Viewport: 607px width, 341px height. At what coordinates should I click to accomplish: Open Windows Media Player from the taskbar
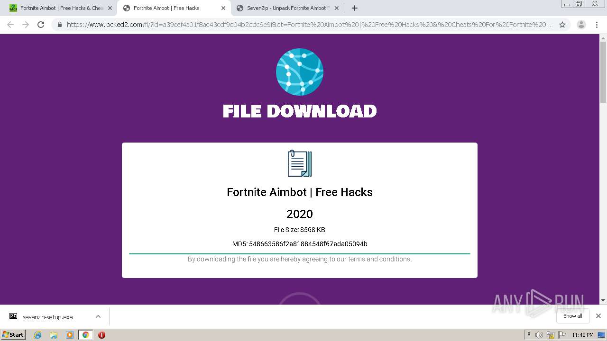click(70, 335)
